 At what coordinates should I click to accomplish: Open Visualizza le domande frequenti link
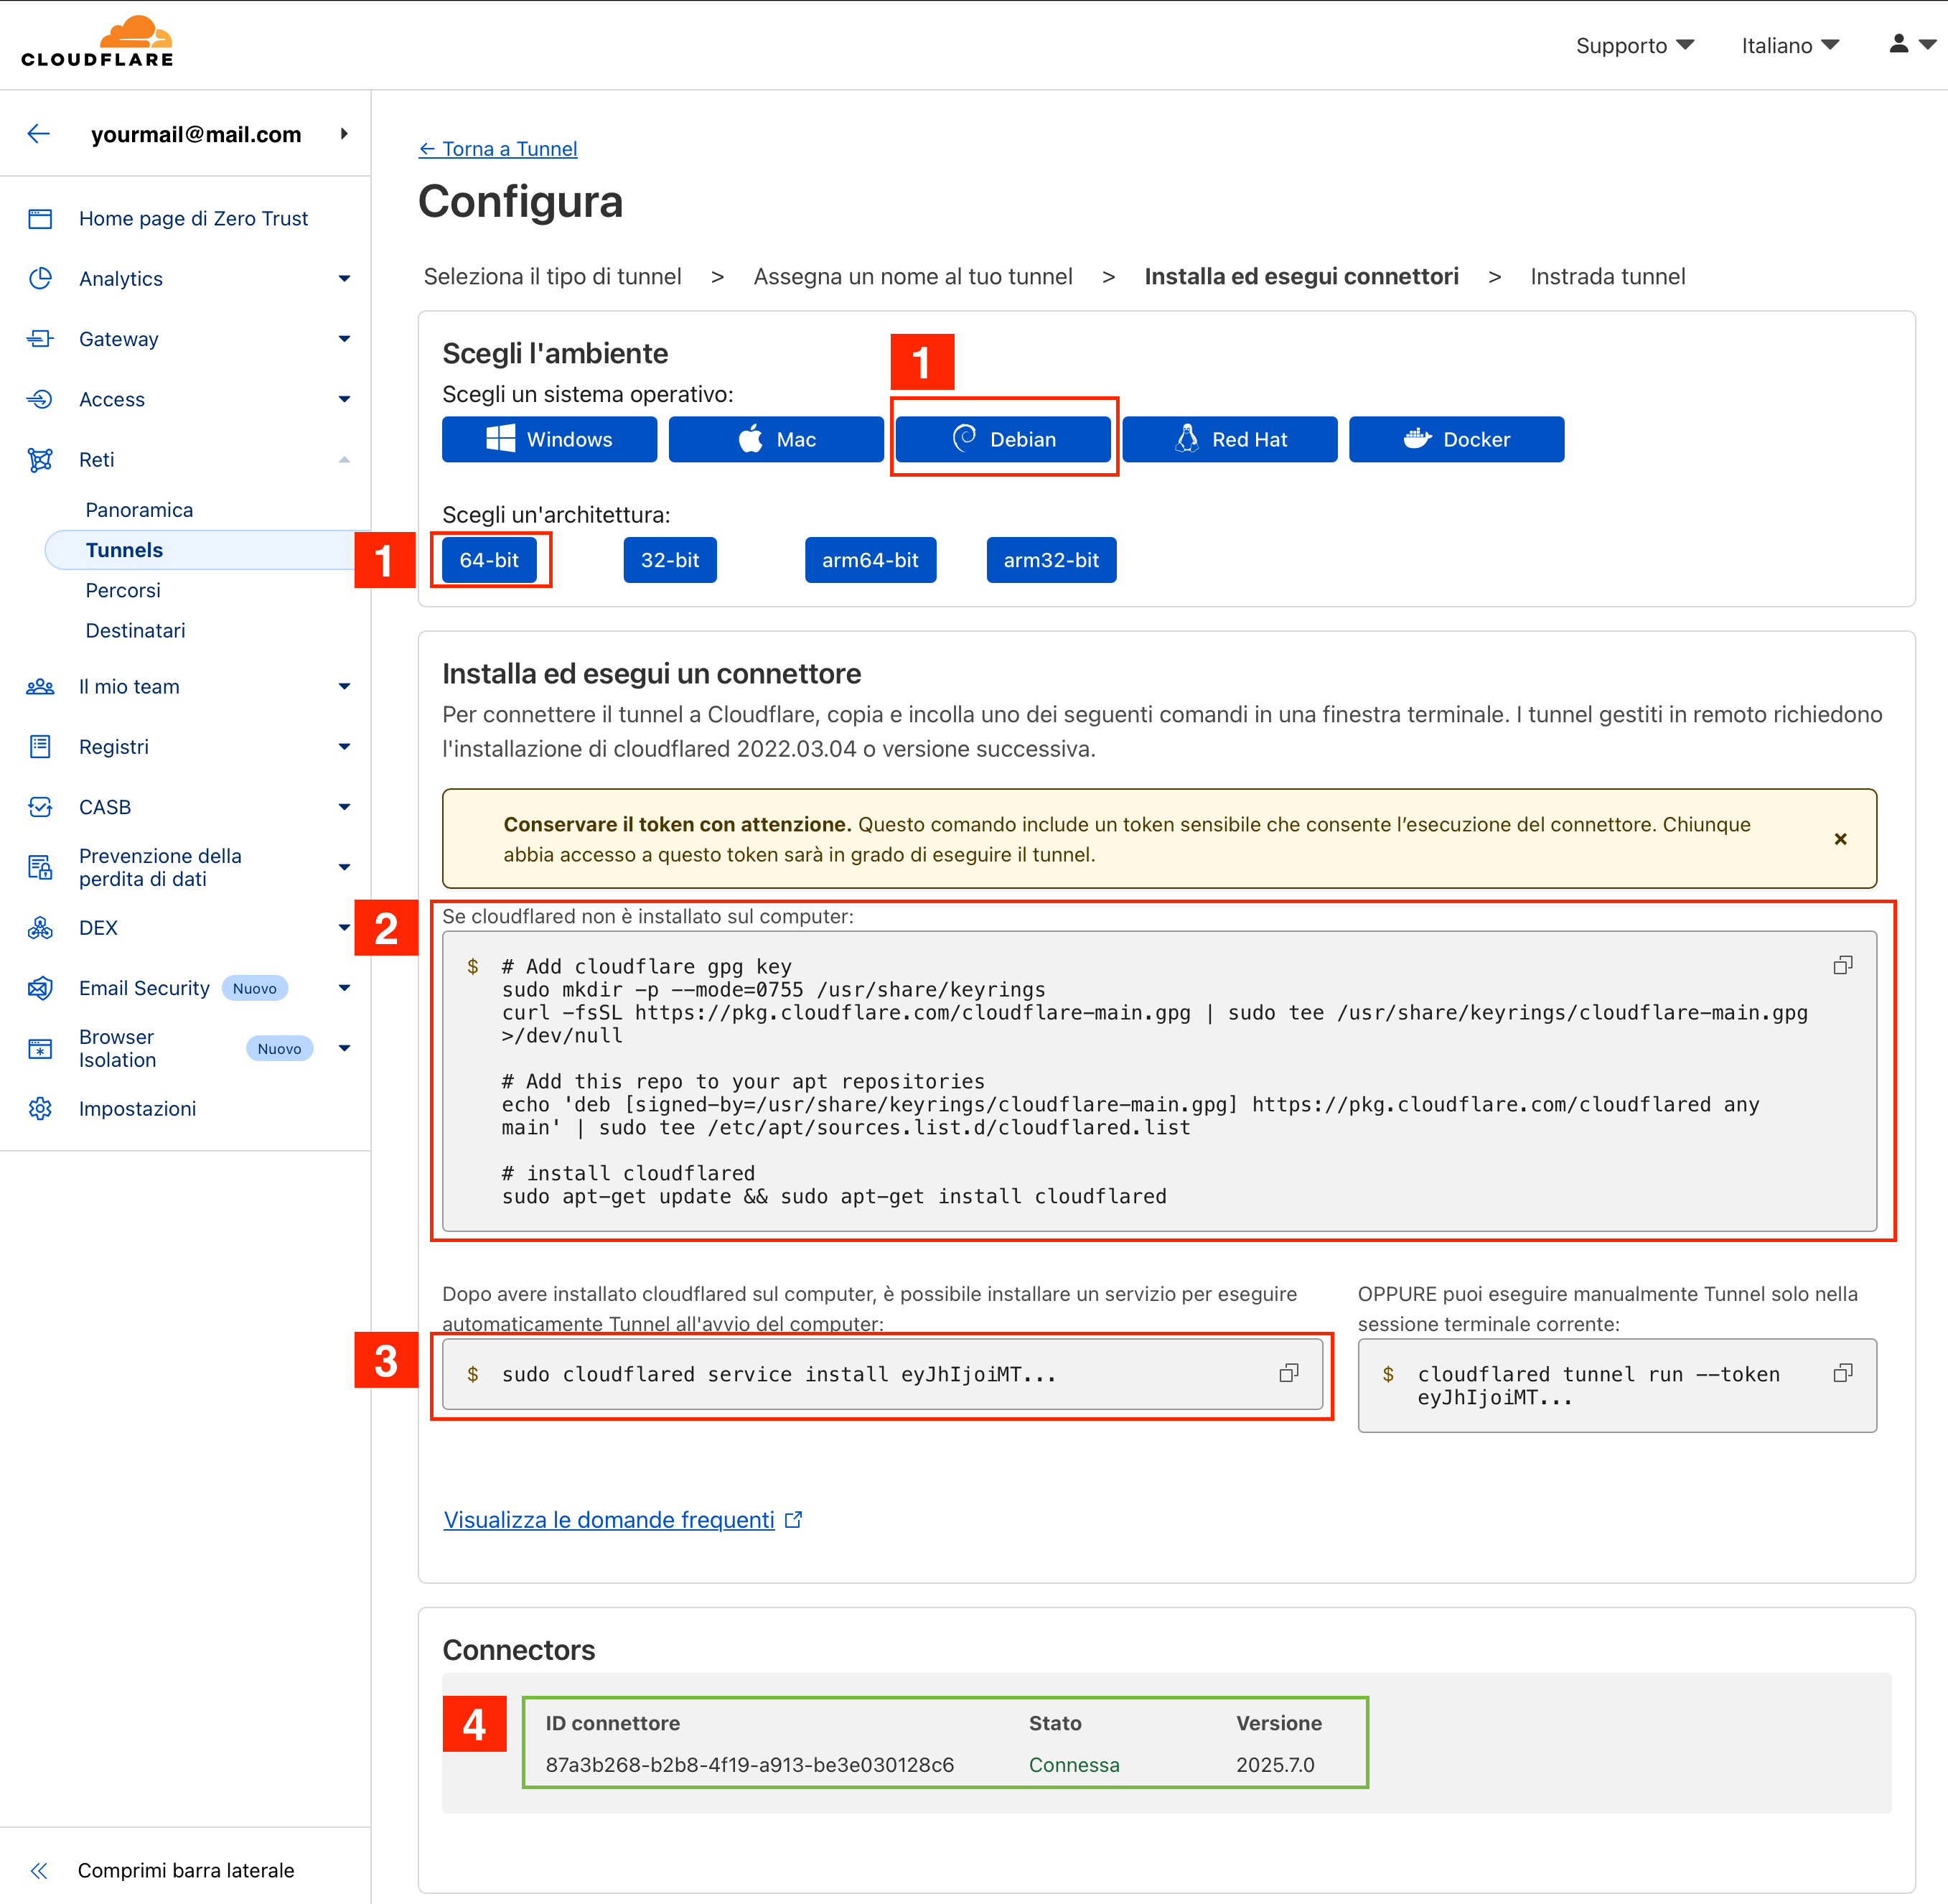coord(609,1520)
